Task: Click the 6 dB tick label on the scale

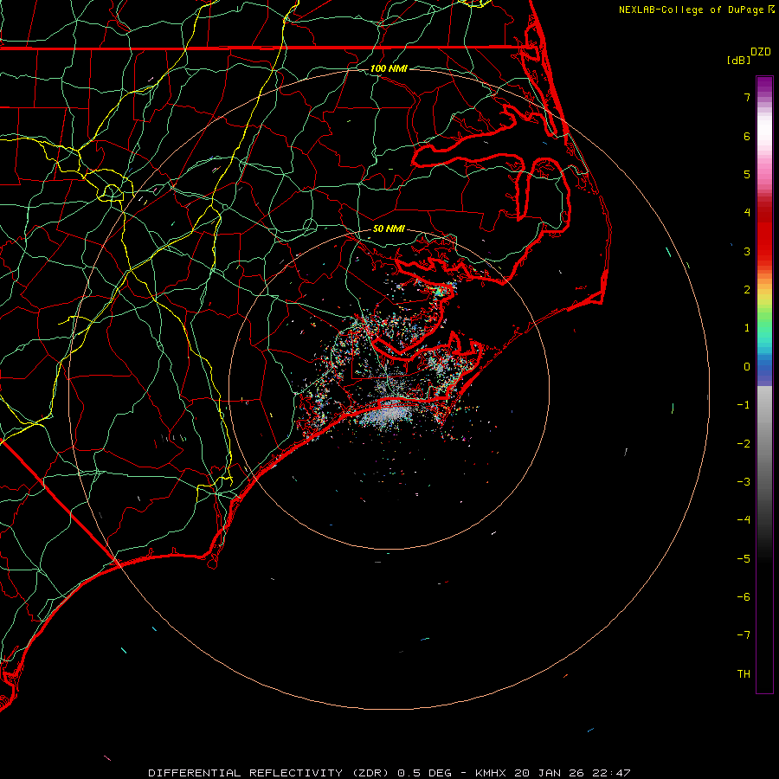Action: pos(747,136)
